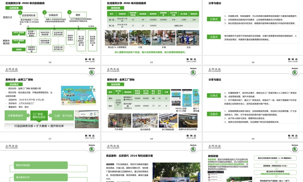Click the 直签教练 (每驾校优选 20 名) box
The image size is (303, 182).
click(275, 166)
